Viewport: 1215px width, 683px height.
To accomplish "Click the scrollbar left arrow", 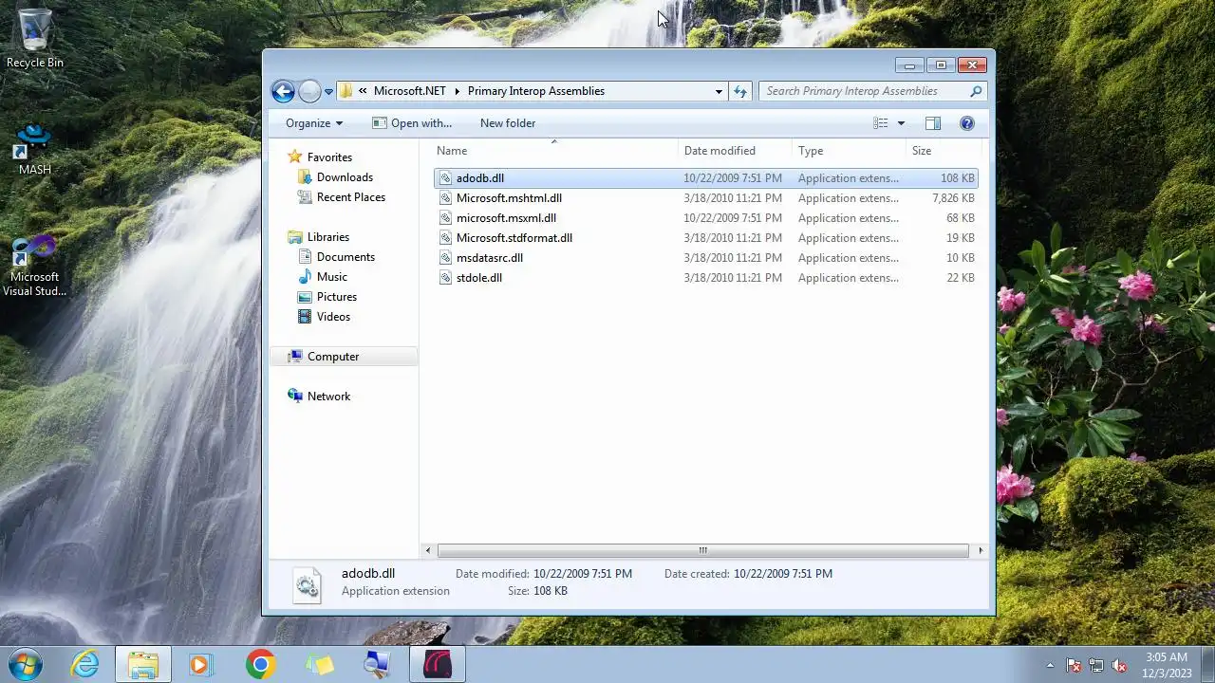I will coord(429,550).
